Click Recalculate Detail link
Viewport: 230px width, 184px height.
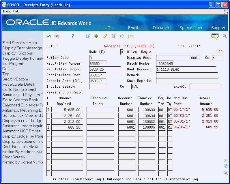click(x=18, y=84)
